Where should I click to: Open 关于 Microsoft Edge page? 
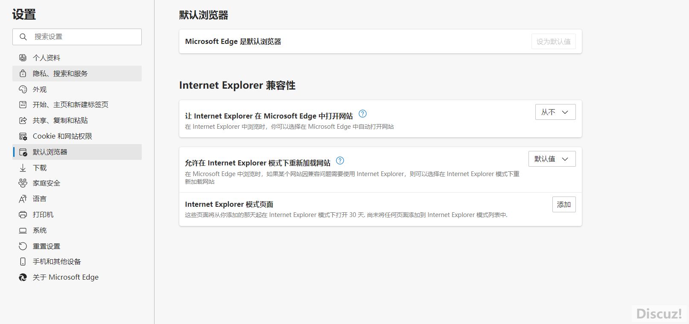click(77, 277)
